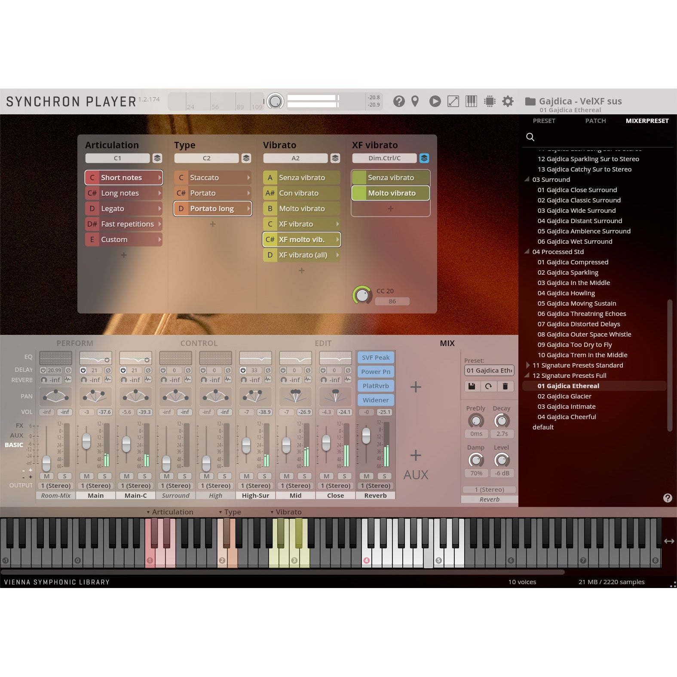Expand the 11 Signature Presets Standard folder
Image resolution: width=677 pixels, height=677 pixels.
click(528, 365)
